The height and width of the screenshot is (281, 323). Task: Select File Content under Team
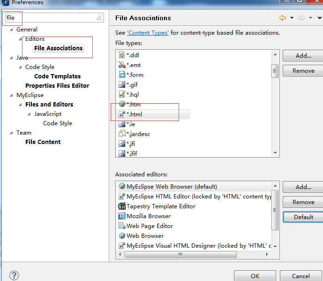(43, 142)
